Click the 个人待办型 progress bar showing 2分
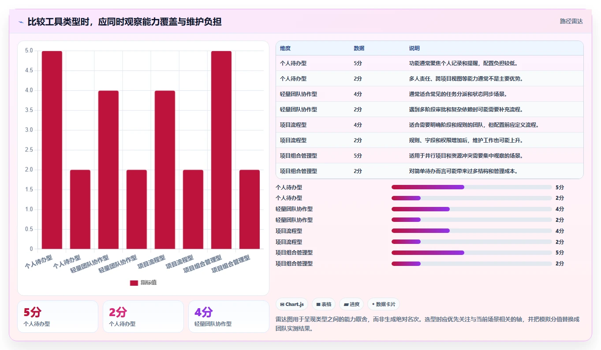 (x=471, y=198)
